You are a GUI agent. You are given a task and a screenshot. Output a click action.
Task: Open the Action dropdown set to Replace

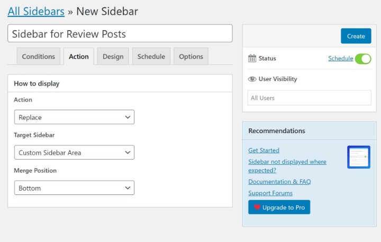(x=74, y=117)
